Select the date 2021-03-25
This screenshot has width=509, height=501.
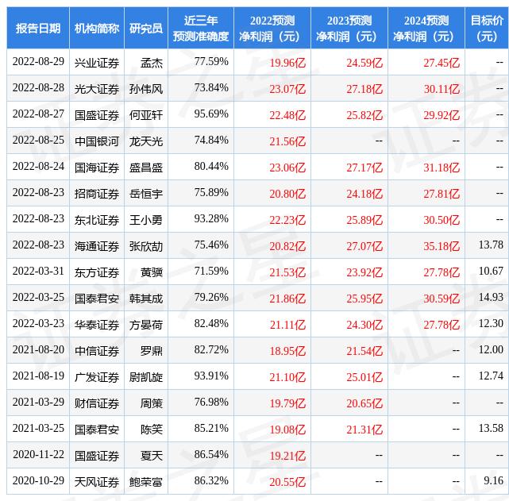(x=38, y=429)
